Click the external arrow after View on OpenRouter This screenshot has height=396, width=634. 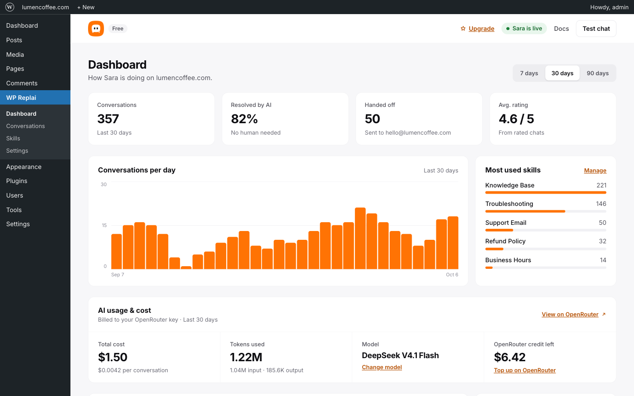point(604,314)
